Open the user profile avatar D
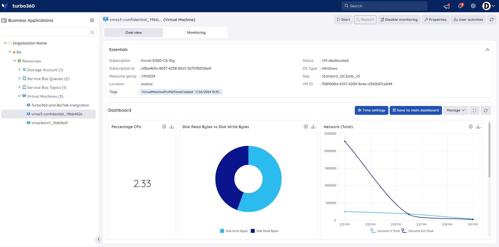The width and height of the screenshot is (499, 247). pyautogui.click(x=486, y=6)
